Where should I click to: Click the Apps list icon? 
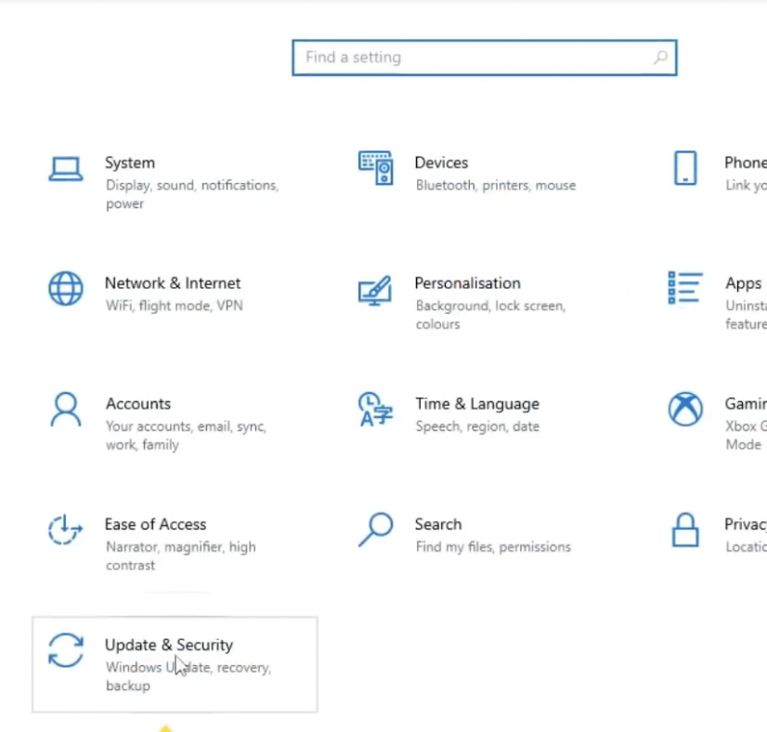pyautogui.click(x=685, y=288)
